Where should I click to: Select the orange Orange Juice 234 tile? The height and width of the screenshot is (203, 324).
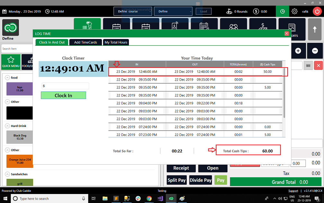point(20,161)
